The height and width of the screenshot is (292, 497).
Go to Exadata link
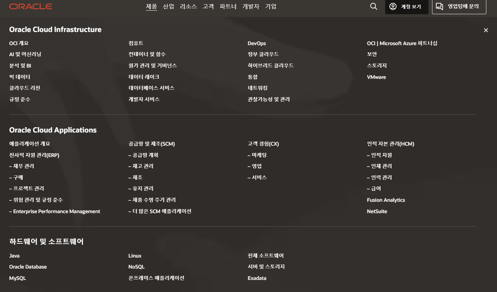(x=257, y=278)
